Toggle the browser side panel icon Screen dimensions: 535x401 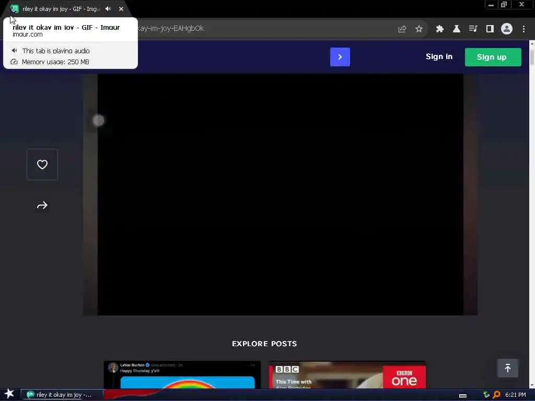pos(490,29)
